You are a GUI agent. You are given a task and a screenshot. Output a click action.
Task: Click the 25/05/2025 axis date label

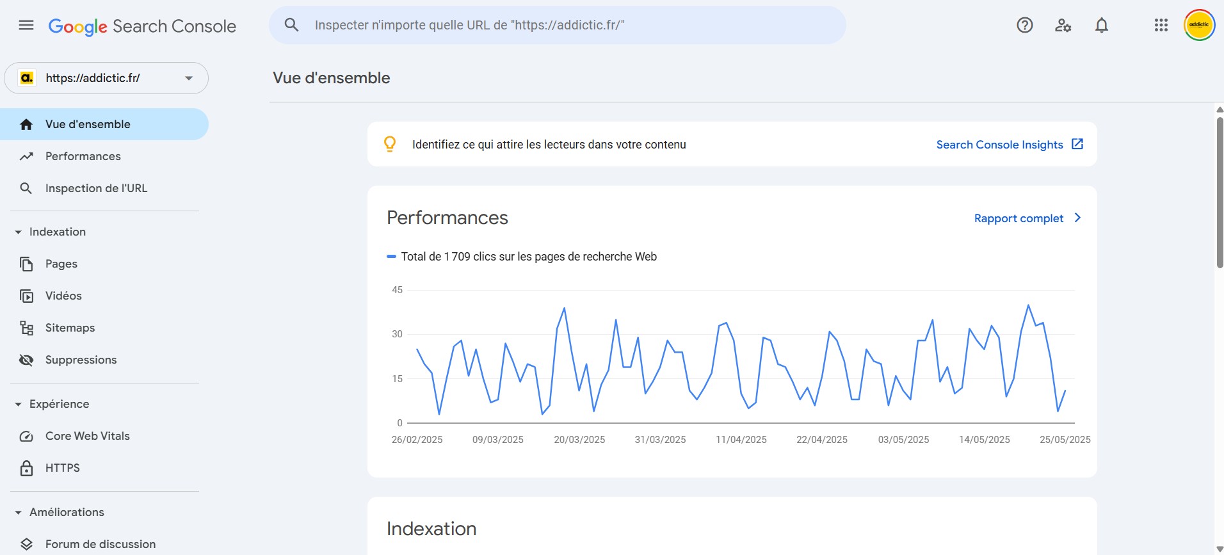click(1065, 440)
